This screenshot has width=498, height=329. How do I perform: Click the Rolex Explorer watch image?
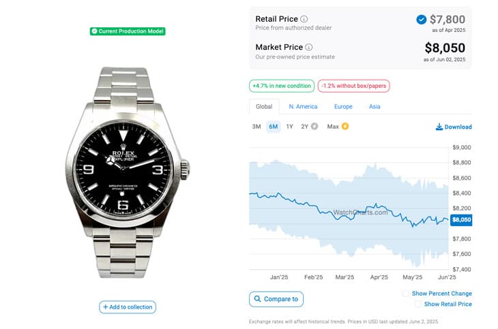pyautogui.click(x=128, y=172)
